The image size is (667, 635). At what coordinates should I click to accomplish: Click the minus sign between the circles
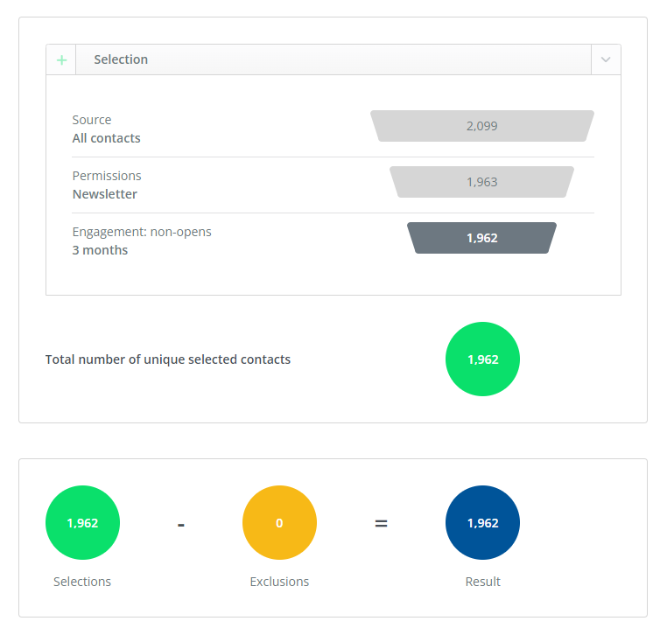[181, 524]
